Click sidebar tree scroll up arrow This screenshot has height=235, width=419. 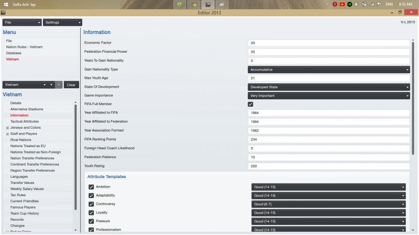[75, 102]
